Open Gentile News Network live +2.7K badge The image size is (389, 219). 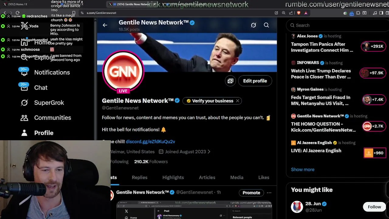(x=374, y=126)
